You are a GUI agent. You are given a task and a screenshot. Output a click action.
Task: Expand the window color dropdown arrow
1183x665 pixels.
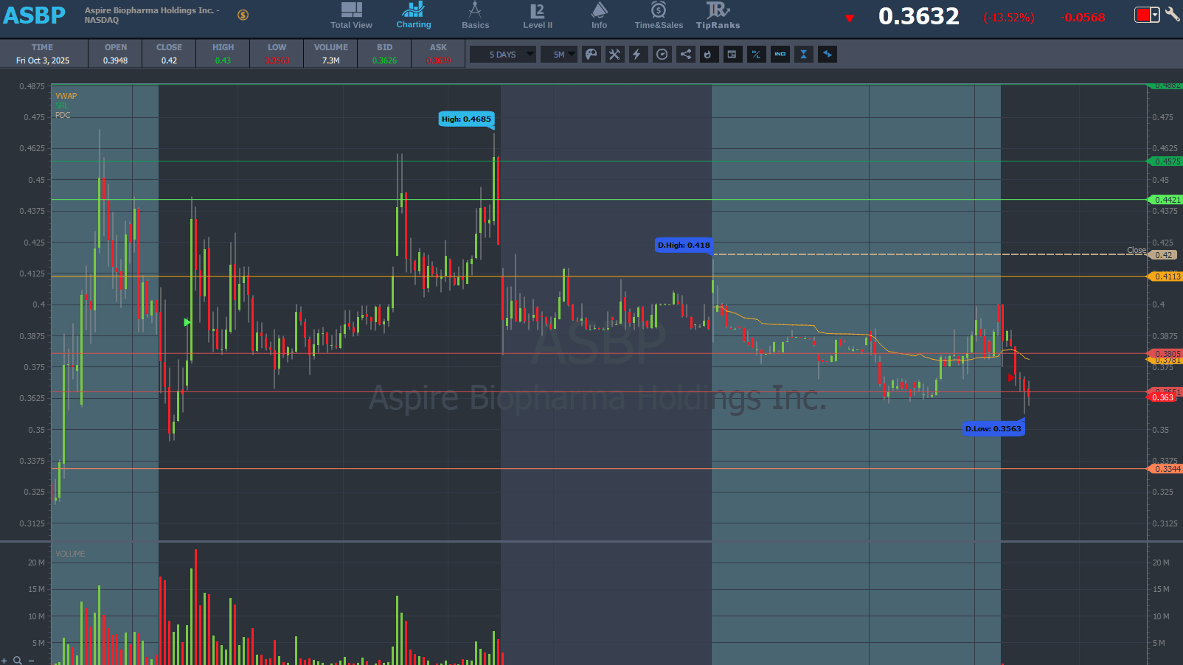pyautogui.click(x=1155, y=15)
